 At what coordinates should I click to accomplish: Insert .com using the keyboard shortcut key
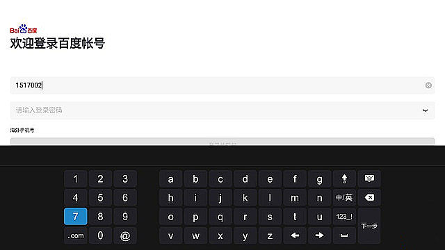(76, 235)
